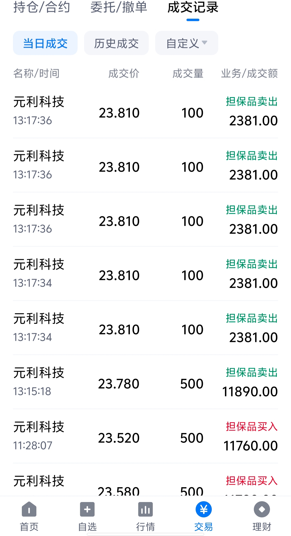Screen dimensions: 291x536
Task: Switch to 持仓/合约 tab
Action: (x=42, y=8)
